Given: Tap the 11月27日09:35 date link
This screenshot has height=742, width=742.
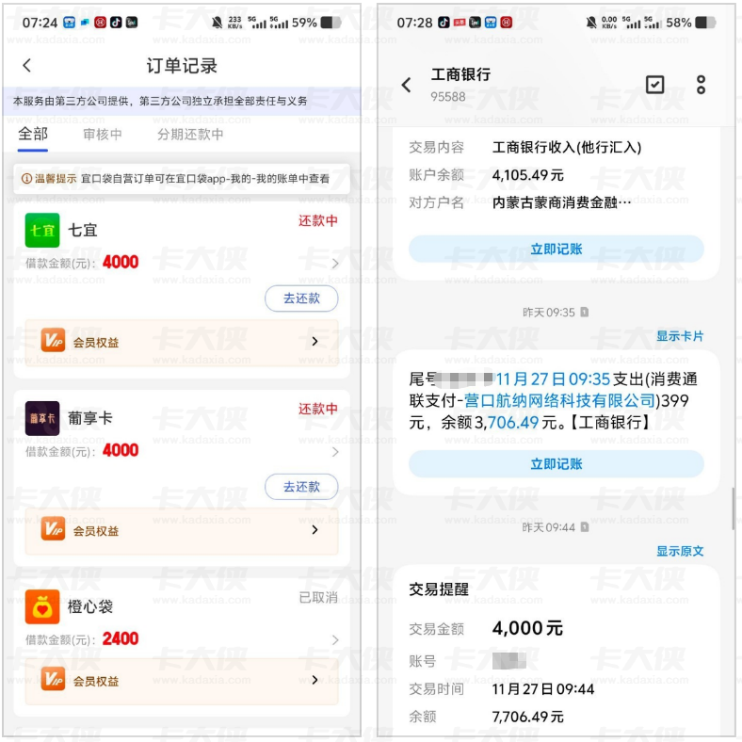Looking at the screenshot, I should pos(553,379).
